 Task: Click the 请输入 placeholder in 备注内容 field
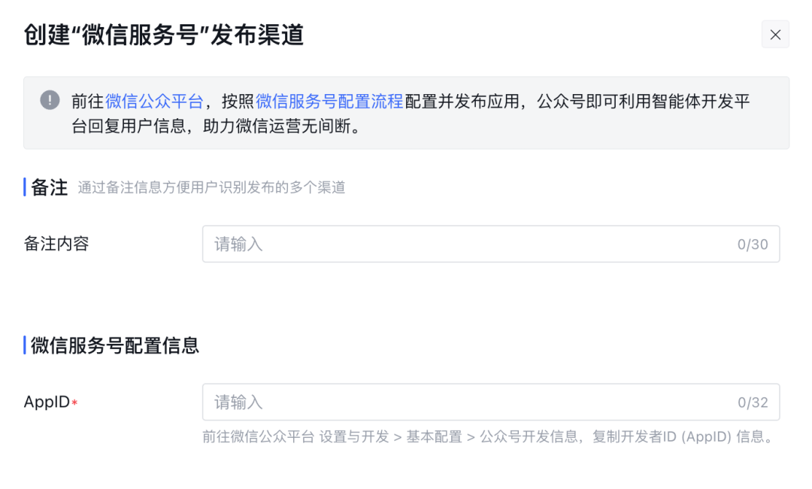tap(238, 244)
